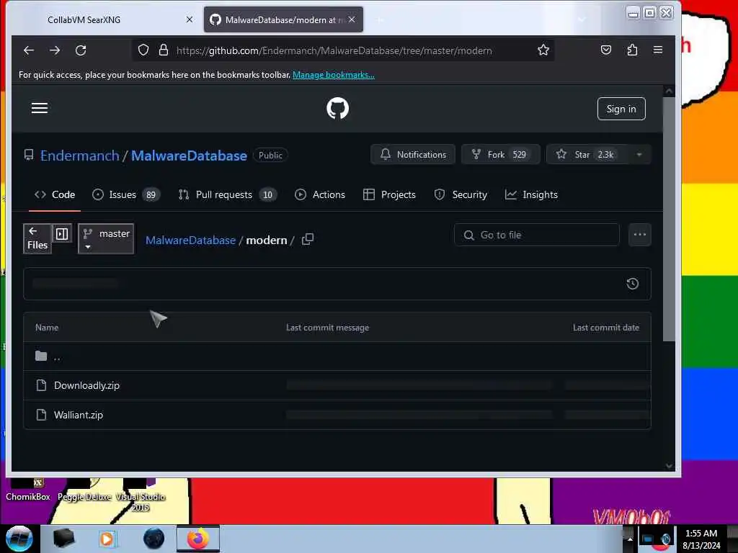Open the Visual Studio 2015 desktop shortcut
Image resolution: width=738 pixels, height=553 pixels.
(141, 496)
